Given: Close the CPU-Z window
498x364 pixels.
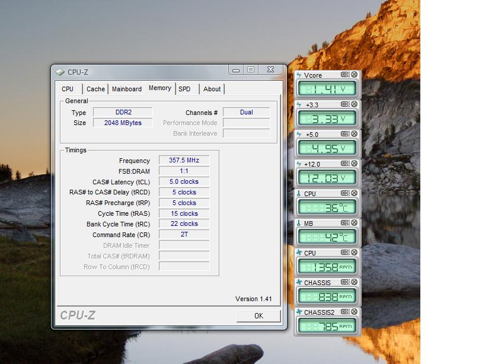Looking at the screenshot, I should 270,69.
